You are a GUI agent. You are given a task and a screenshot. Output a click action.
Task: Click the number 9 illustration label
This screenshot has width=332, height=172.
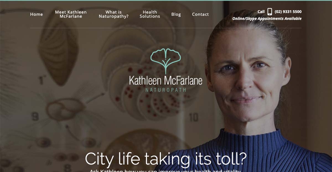[x=35, y=117]
